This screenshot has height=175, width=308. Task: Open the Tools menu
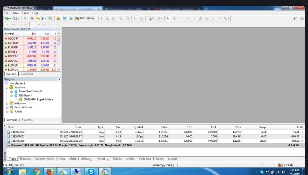coord(25,13)
